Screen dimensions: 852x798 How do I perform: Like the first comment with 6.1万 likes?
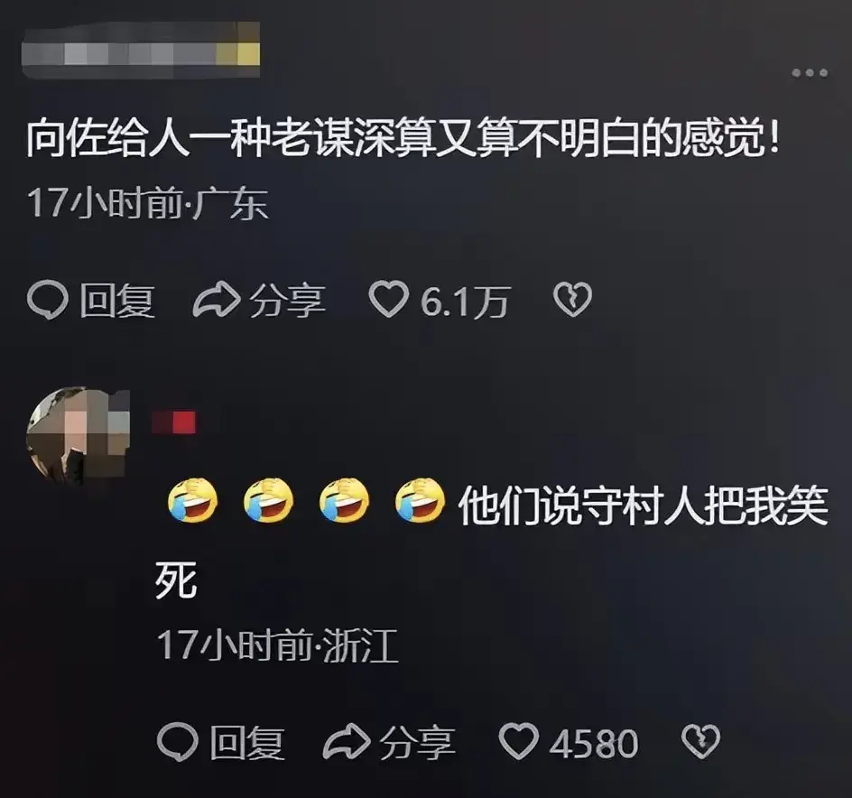pos(388,299)
